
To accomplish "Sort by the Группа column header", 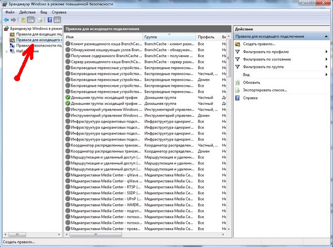I will 169,37.
